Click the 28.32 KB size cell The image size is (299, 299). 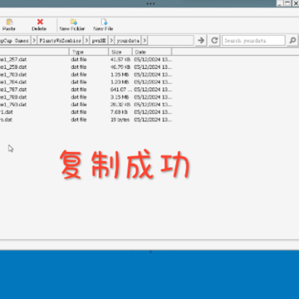[x=120, y=105]
